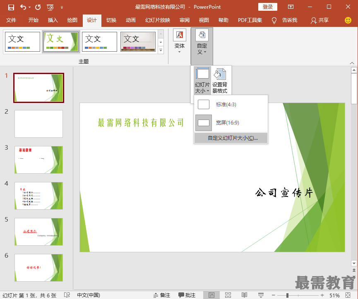Switch to the 开始 tab
The image size is (358, 299).
34,20
